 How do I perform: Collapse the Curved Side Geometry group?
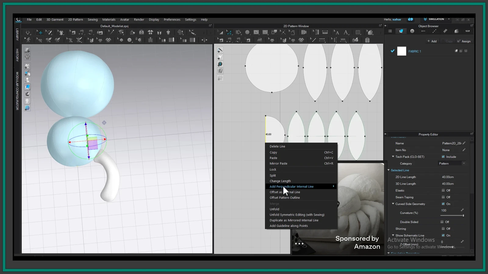pyautogui.click(x=393, y=204)
